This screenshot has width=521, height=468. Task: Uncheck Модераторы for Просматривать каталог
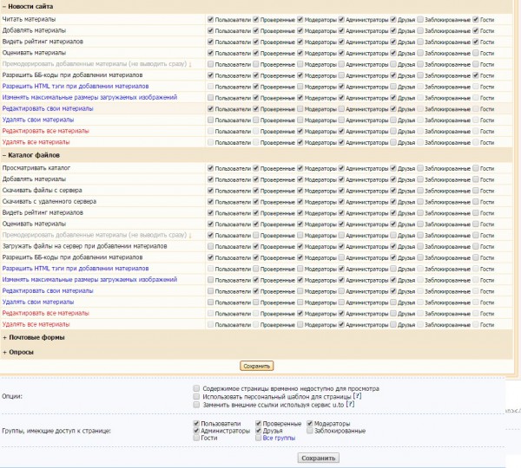[x=300, y=168]
